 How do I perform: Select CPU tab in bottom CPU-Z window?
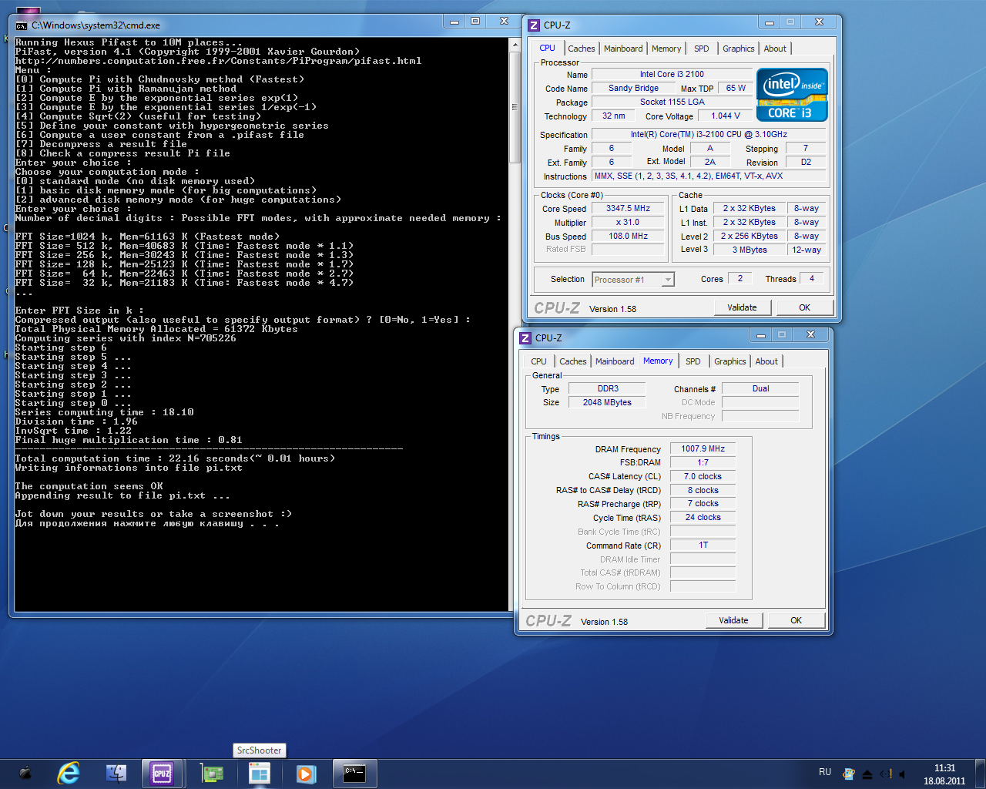[538, 361]
